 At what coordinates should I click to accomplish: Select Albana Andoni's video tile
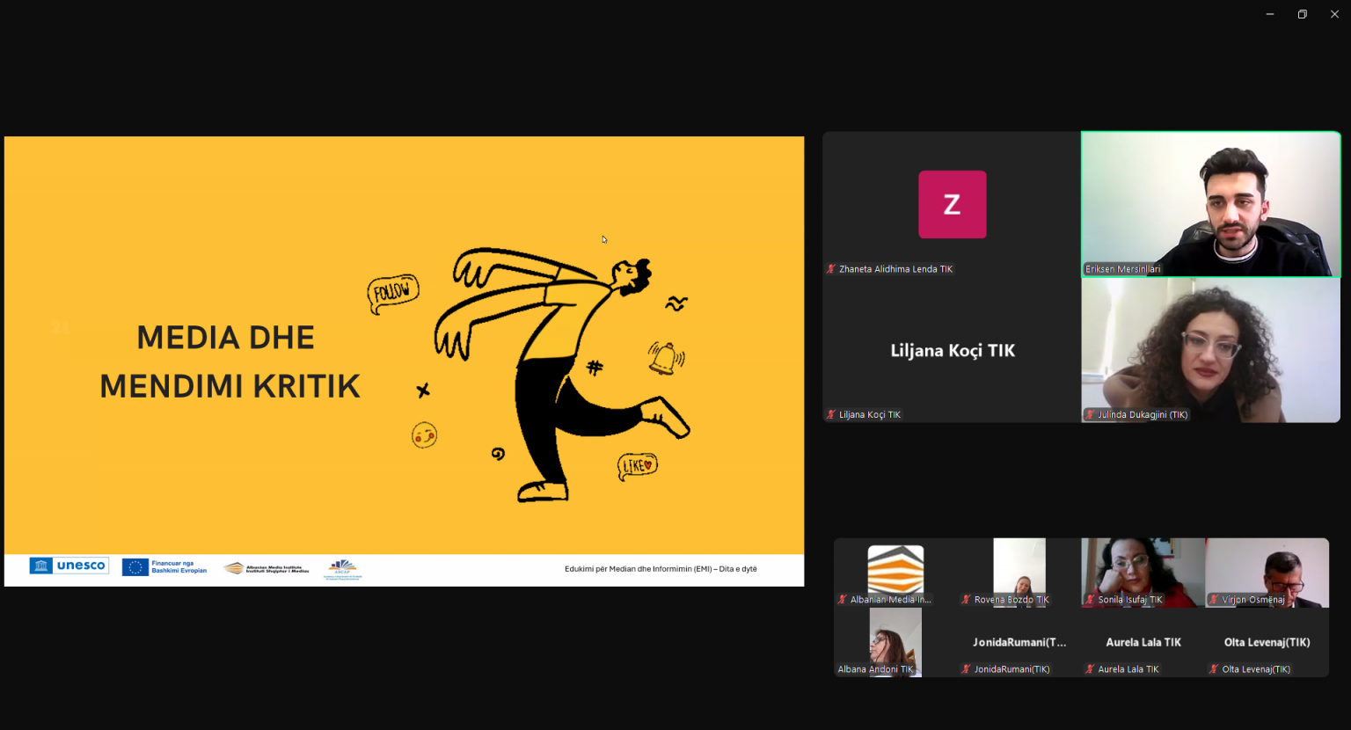coord(895,640)
